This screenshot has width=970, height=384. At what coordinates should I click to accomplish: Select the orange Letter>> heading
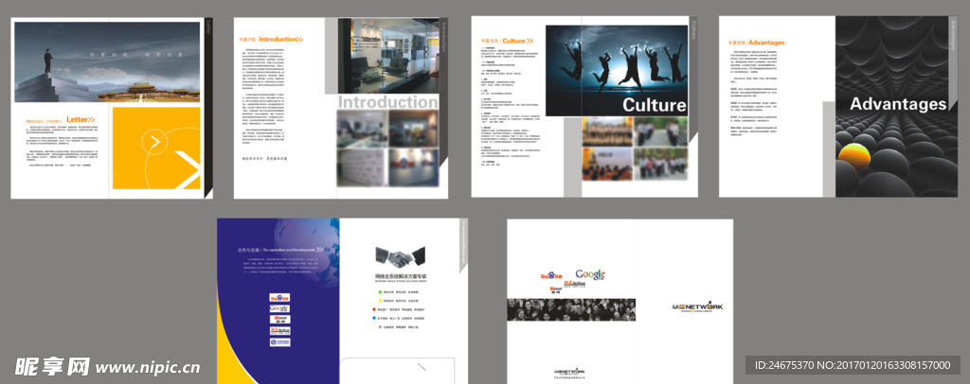[81, 120]
